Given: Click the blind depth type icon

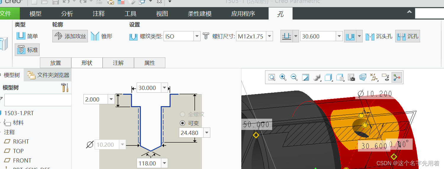Looking at the screenshot, I should tap(287, 36).
